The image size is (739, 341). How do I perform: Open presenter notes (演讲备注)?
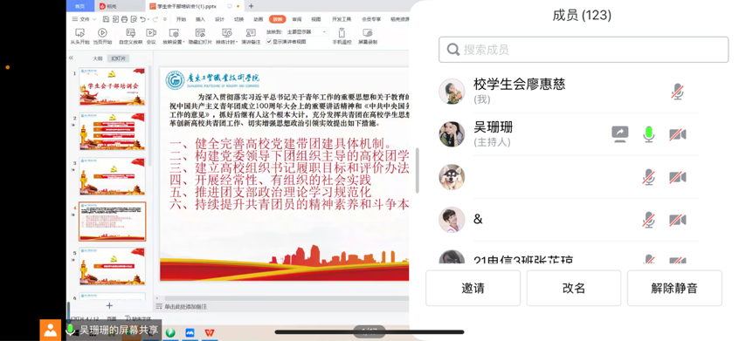point(251,37)
